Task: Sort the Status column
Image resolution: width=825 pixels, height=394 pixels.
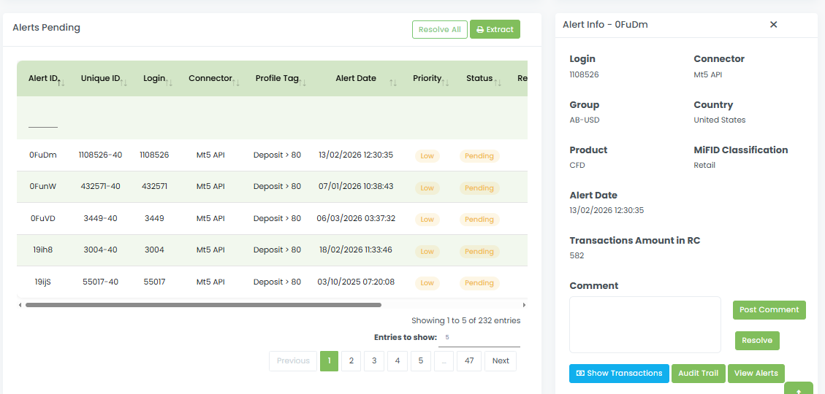Action: [x=497, y=82]
